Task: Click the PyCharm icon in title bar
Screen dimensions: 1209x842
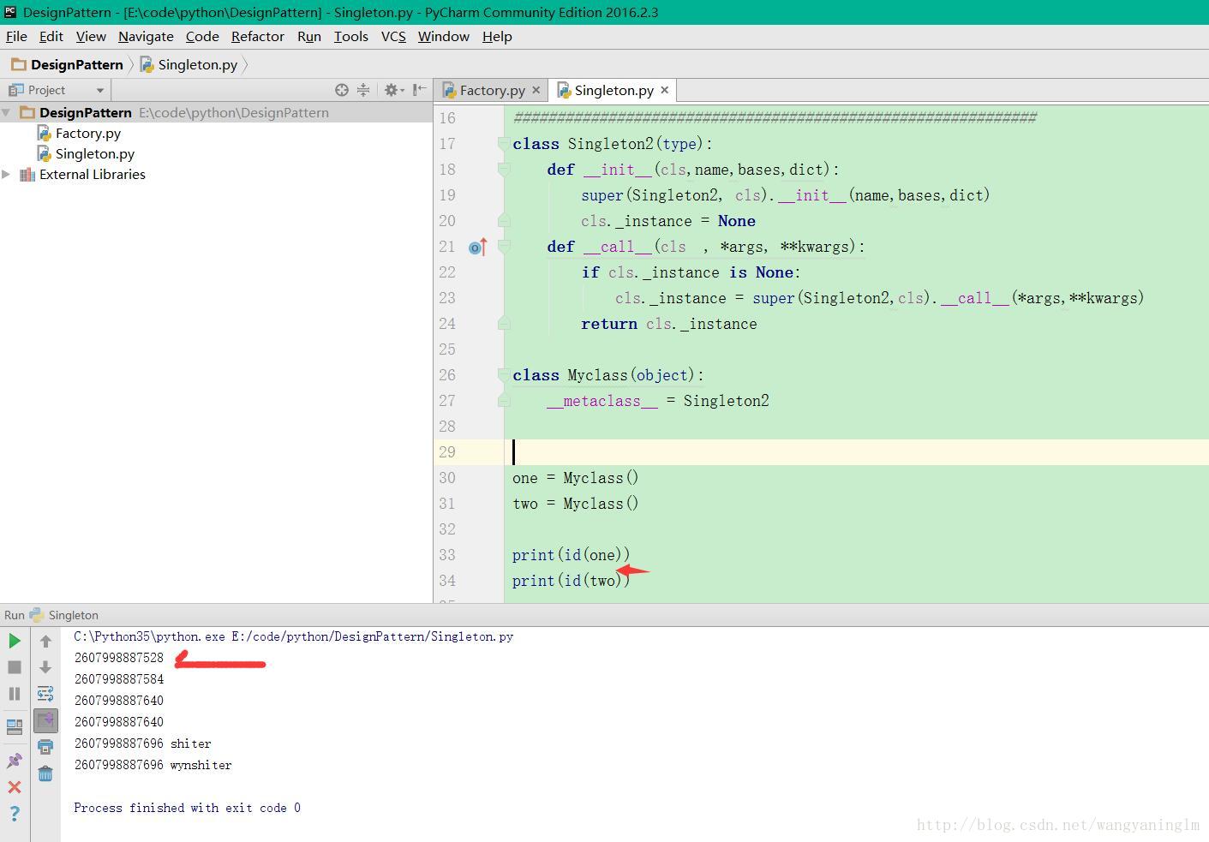Action: [x=10, y=12]
